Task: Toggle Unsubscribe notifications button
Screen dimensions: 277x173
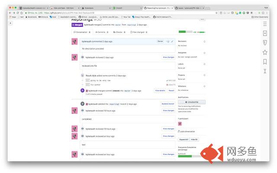Action: click(192, 102)
